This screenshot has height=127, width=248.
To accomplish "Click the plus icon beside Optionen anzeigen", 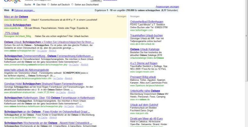I will (x=13, y=10).
